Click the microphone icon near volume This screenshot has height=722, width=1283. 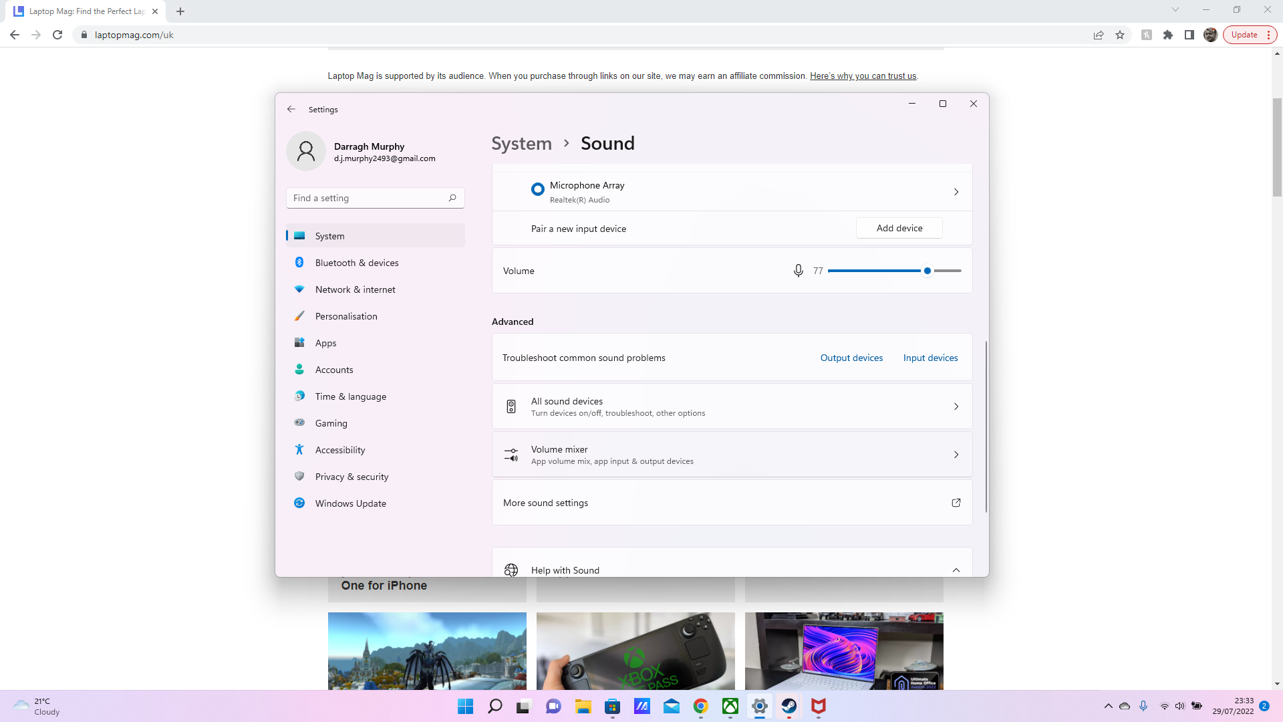click(x=799, y=271)
